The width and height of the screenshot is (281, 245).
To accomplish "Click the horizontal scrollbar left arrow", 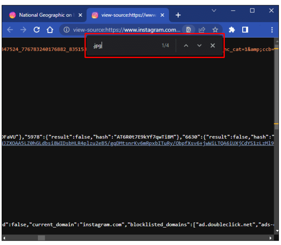I will pos(4,238).
